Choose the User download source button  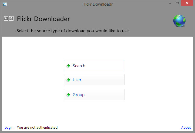click(x=94, y=80)
